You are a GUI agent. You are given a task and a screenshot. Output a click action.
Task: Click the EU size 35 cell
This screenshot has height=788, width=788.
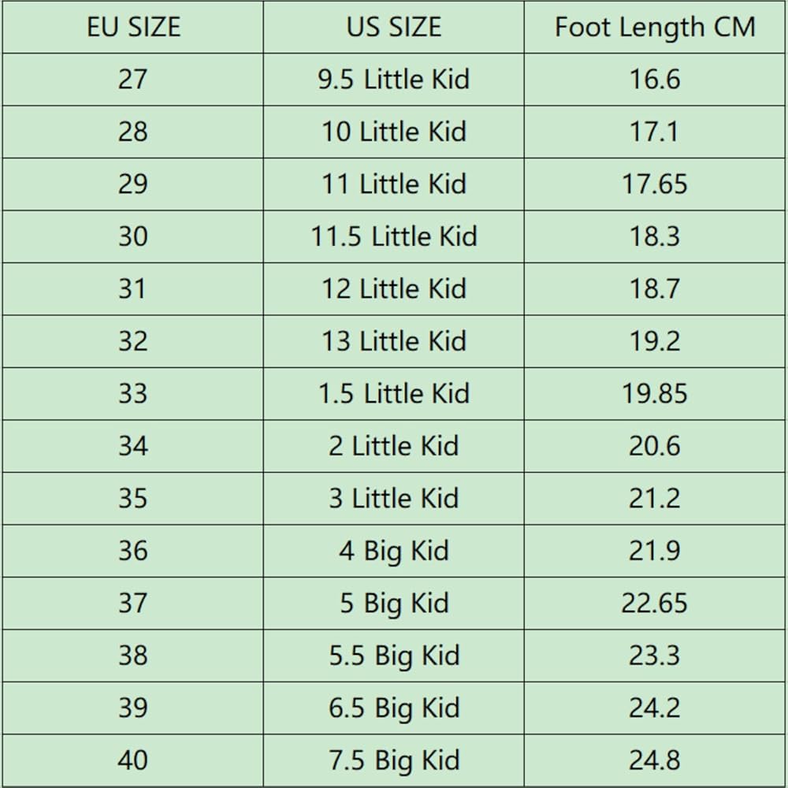(x=133, y=499)
